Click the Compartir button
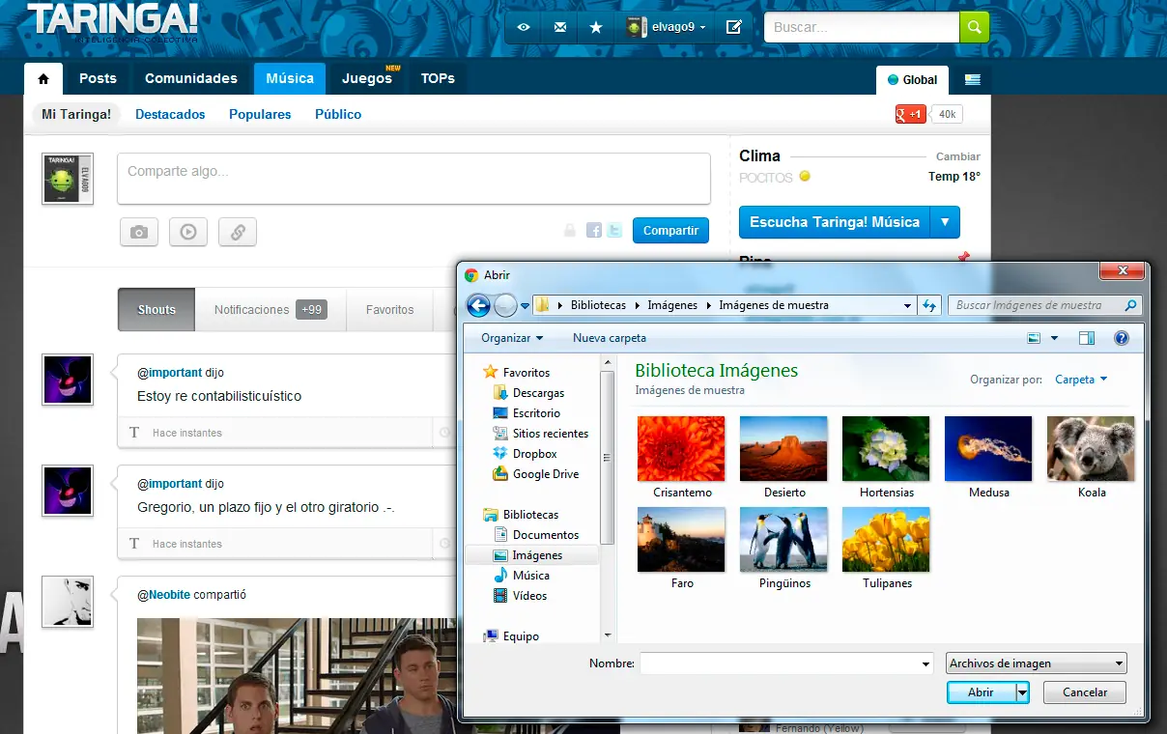1167x734 pixels. [670, 231]
